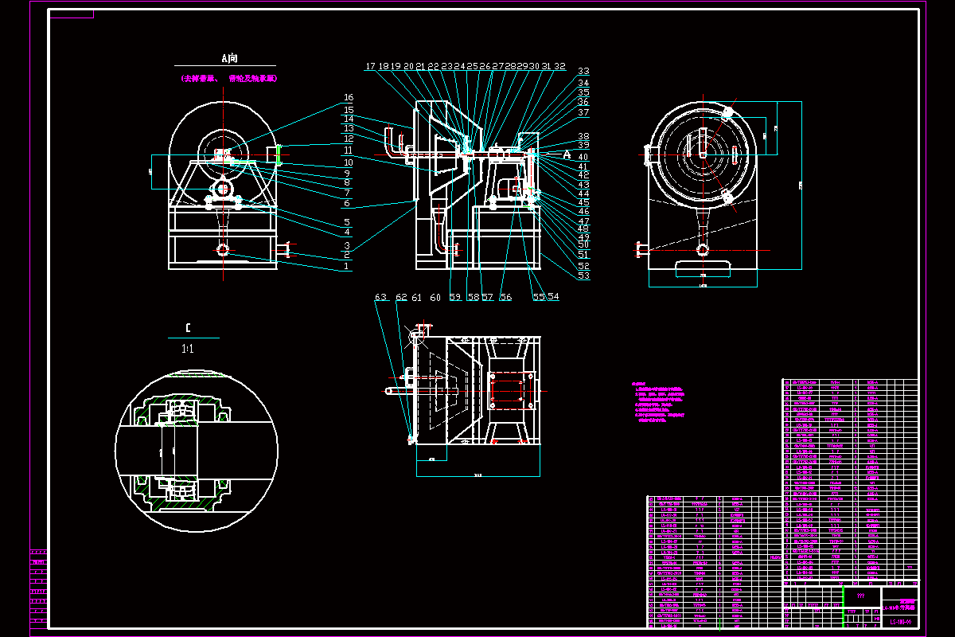The image size is (955, 637).
Task: Click part callout number 33
Action: pyautogui.click(x=583, y=72)
